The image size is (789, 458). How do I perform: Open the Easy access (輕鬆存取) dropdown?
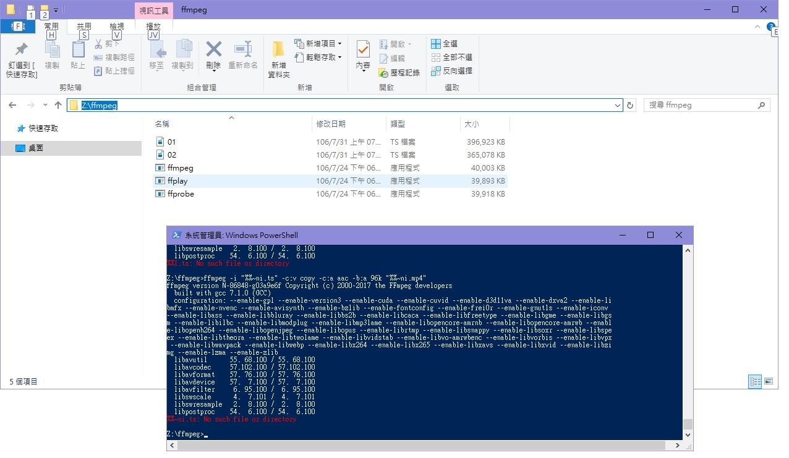click(x=318, y=57)
